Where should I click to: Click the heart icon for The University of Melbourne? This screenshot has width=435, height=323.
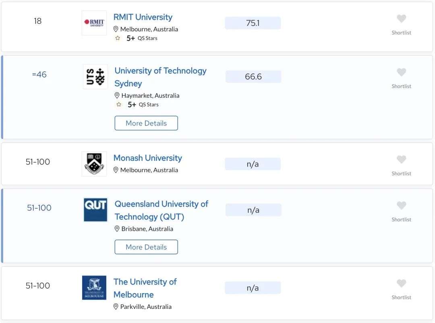(401, 284)
